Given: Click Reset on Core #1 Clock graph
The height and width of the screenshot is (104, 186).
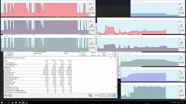Looking at the screenshot, I should [x=93, y=30].
